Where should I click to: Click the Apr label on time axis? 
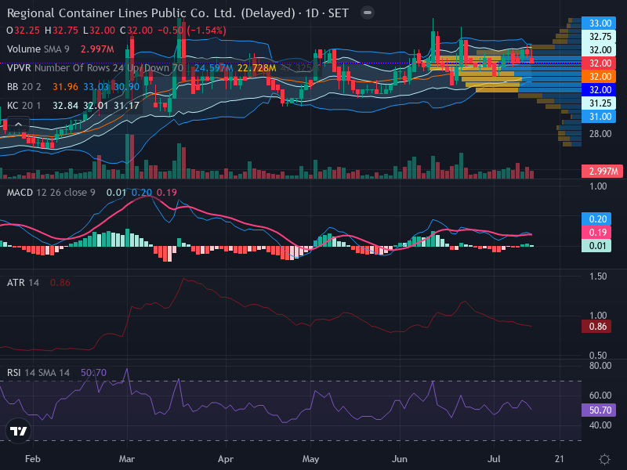click(x=226, y=459)
